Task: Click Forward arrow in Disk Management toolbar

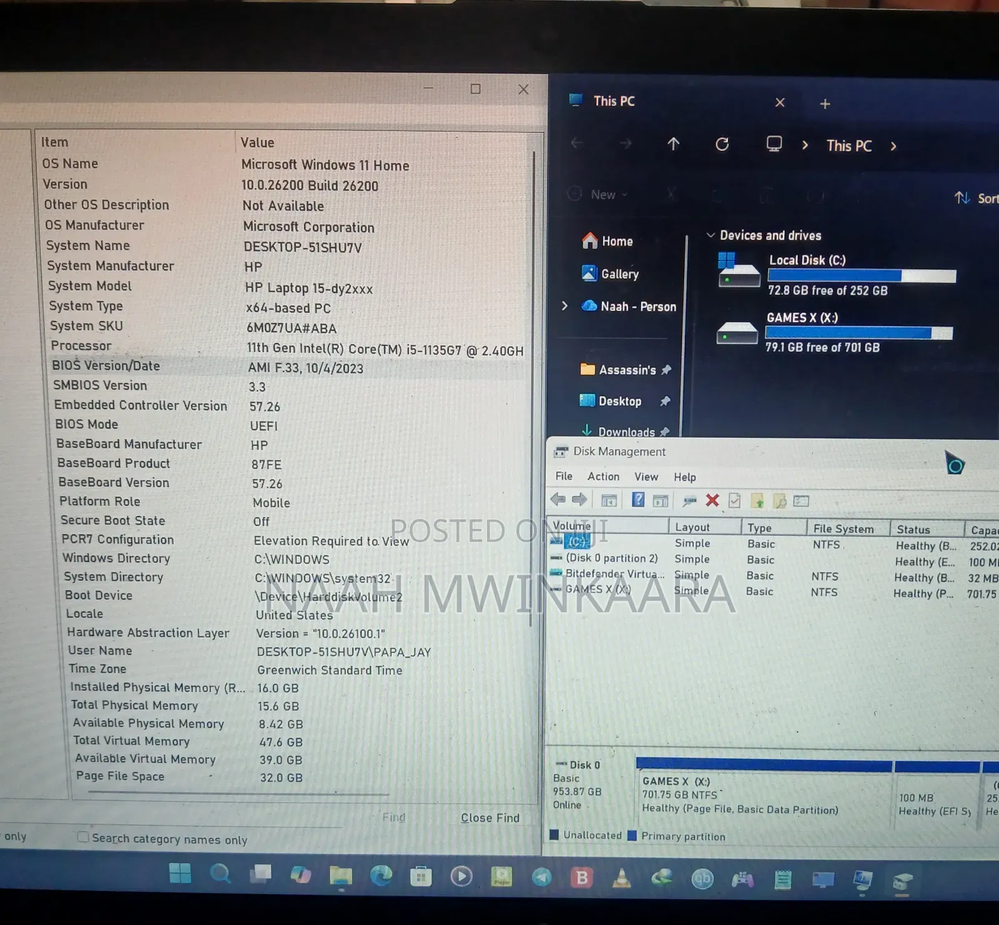Action: pos(579,500)
